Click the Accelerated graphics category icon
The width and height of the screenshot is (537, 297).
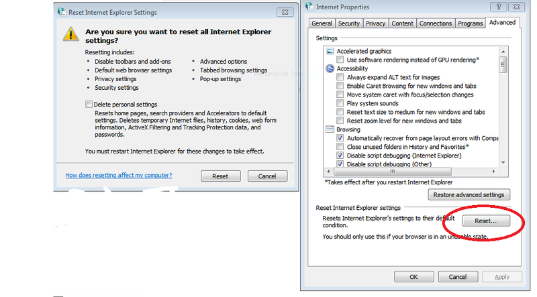(x=330, y=51)
